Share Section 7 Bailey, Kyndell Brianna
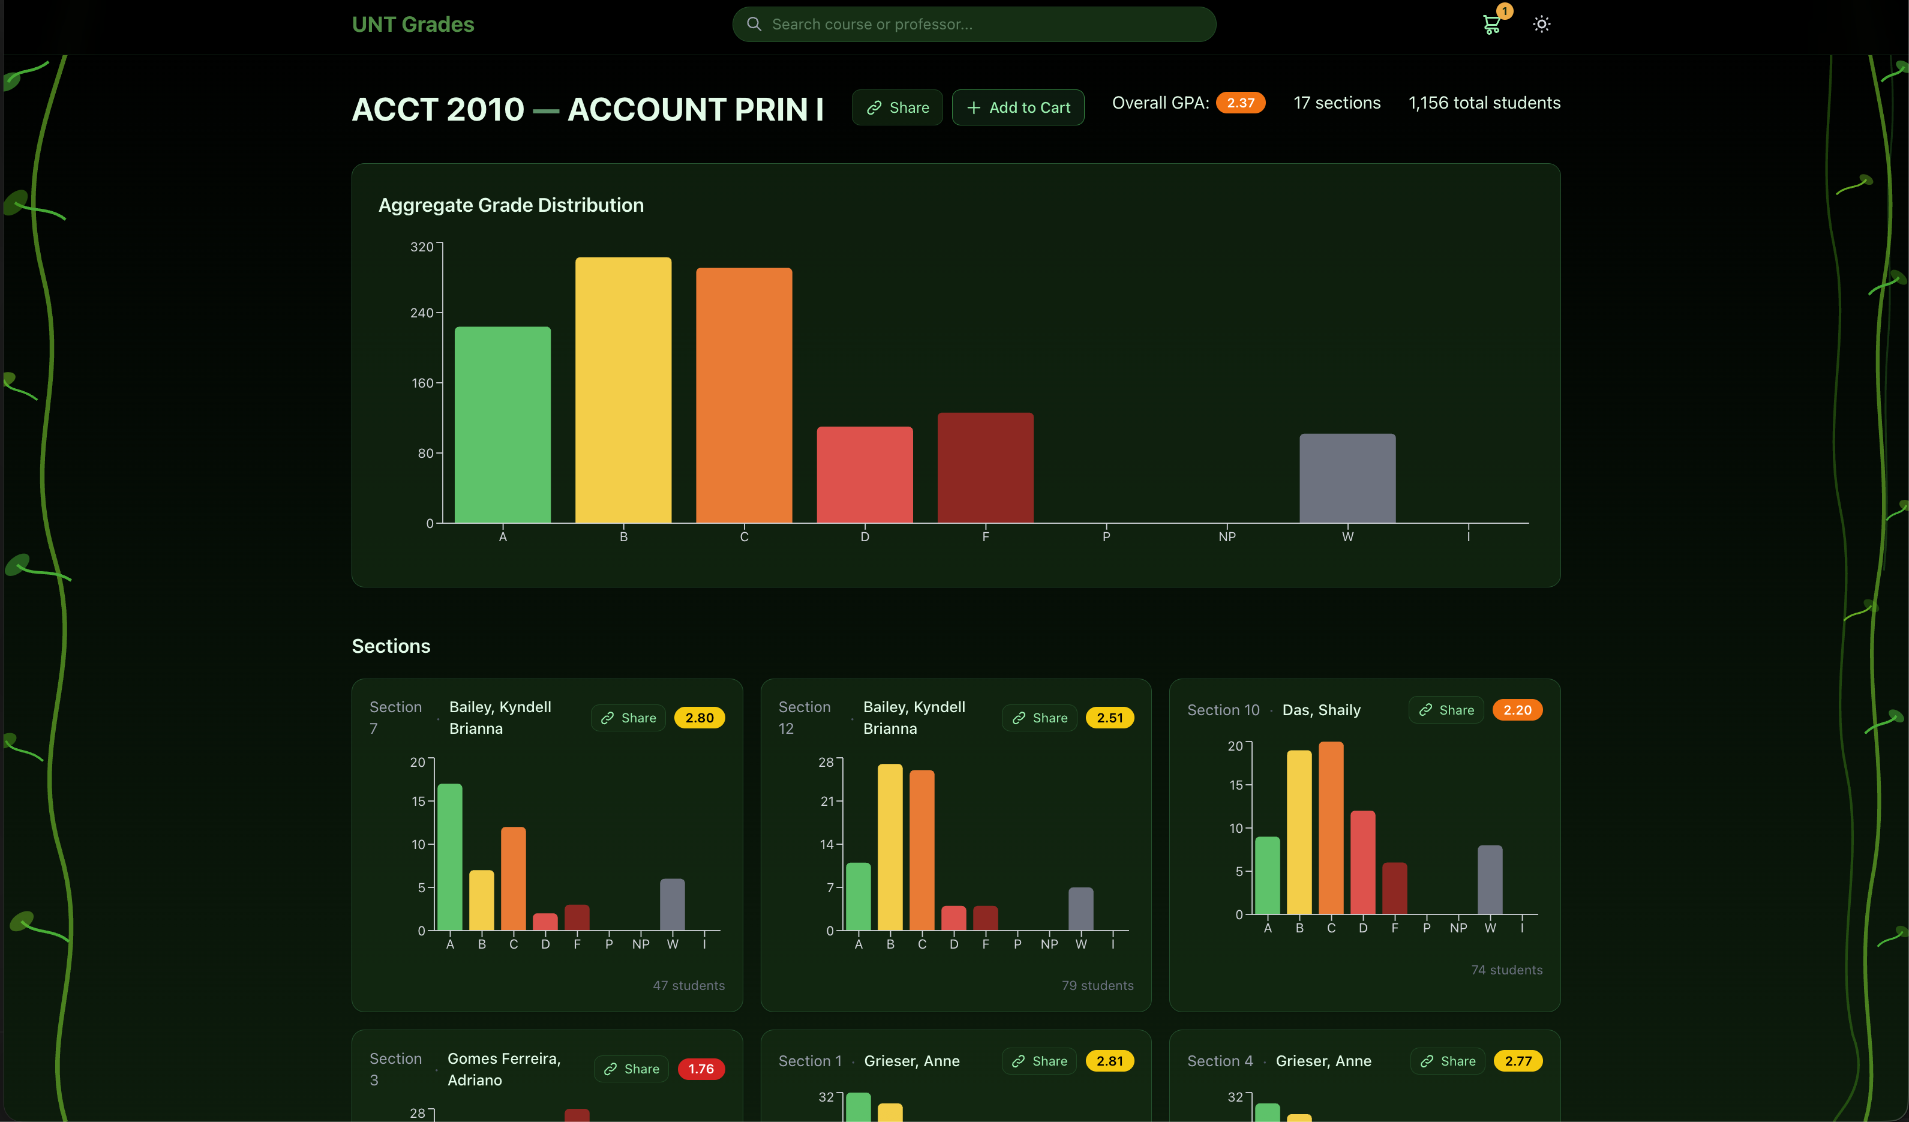Screen dimensions: 1909x1122 tap(628, 718)
